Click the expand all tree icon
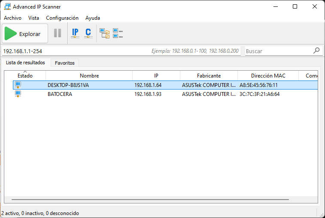Viewport: 325px width, 218px height. pos(104,33)
